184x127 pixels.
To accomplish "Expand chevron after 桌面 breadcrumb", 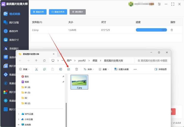I will tap(101, 61).
